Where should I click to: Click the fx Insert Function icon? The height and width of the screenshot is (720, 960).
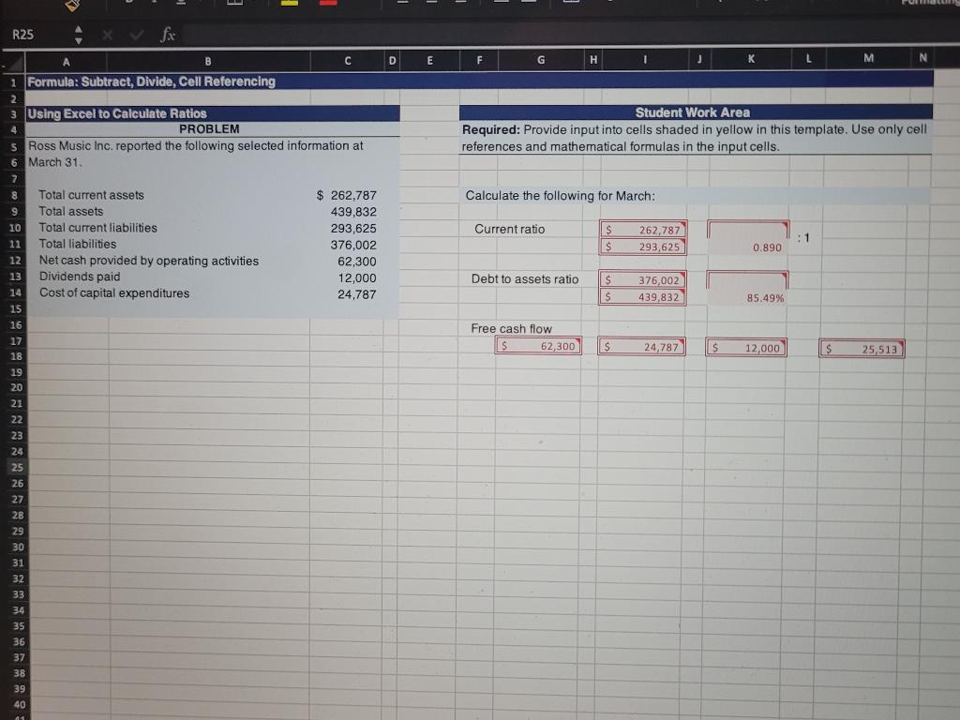[x=167, y=35]
